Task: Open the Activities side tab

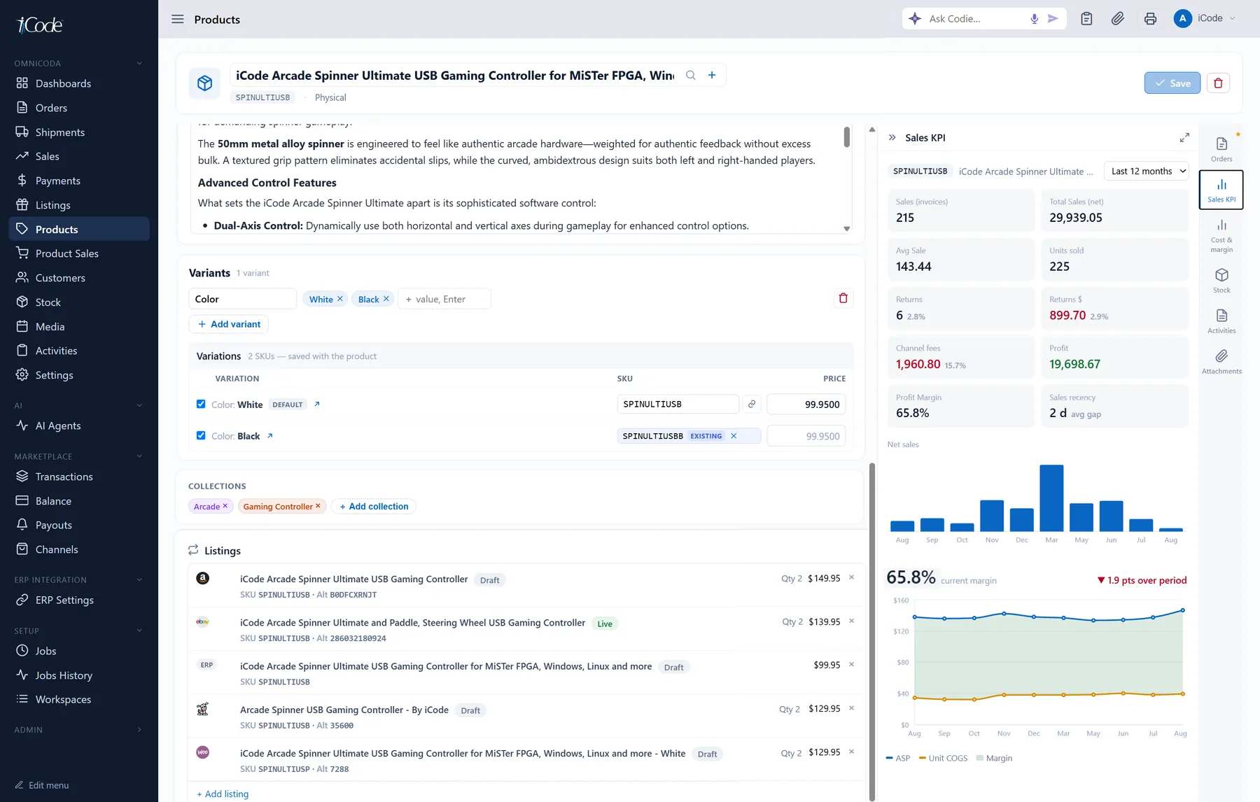Action: click(x=1221, y=321)
